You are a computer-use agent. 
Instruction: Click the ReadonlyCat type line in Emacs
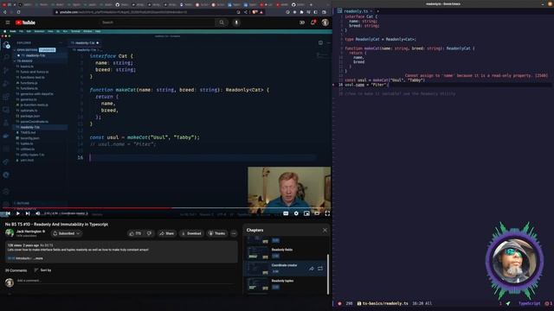[380, 39]
